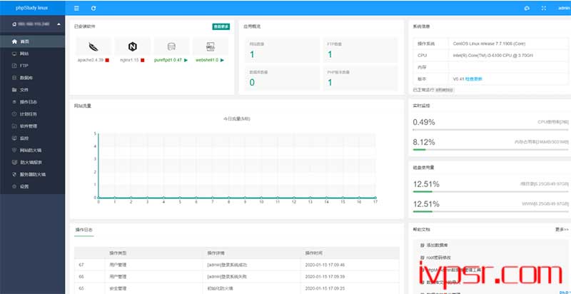The image size is (571, 294).
Task: Click log timestamp 2020-01-15 17:09:46
Action: [x=325, y=265]
